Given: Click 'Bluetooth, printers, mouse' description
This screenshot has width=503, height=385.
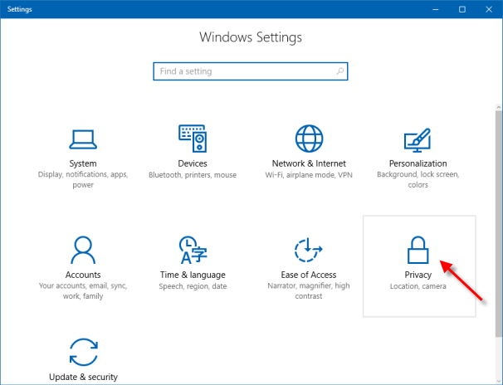Looking at the screenshot, I should point(193,175).
